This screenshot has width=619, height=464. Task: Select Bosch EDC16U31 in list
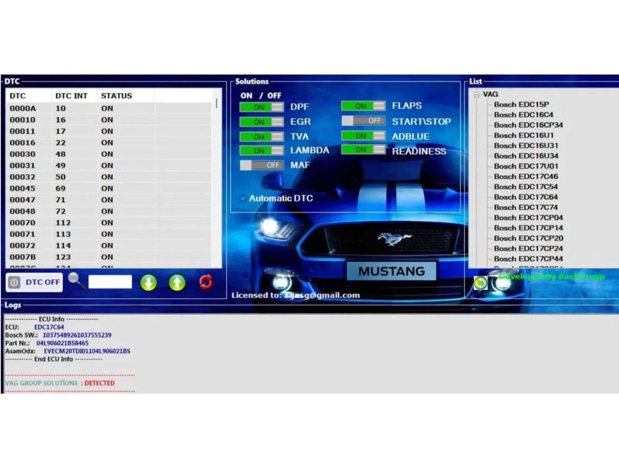526,145
